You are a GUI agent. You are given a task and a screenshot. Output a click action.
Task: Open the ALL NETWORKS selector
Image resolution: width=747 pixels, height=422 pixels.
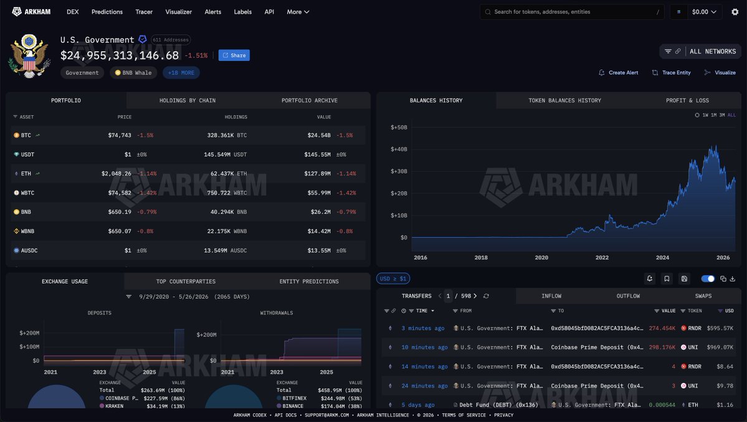click(713, 52)
